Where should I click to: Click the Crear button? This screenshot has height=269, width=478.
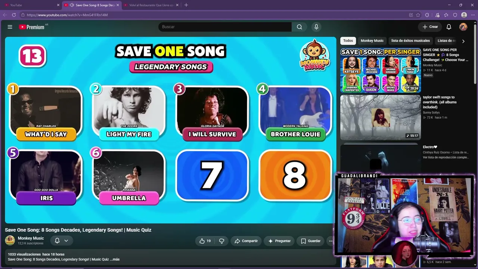tap(430, 27)
